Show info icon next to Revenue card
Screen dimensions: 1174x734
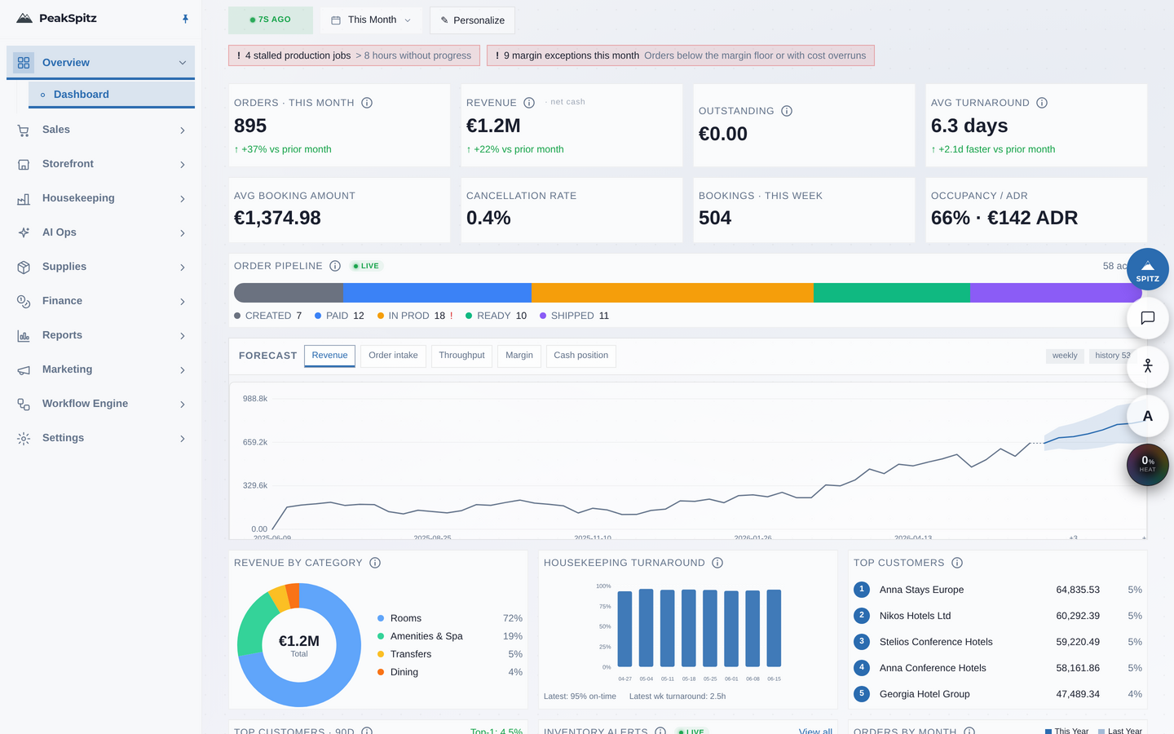529,103
